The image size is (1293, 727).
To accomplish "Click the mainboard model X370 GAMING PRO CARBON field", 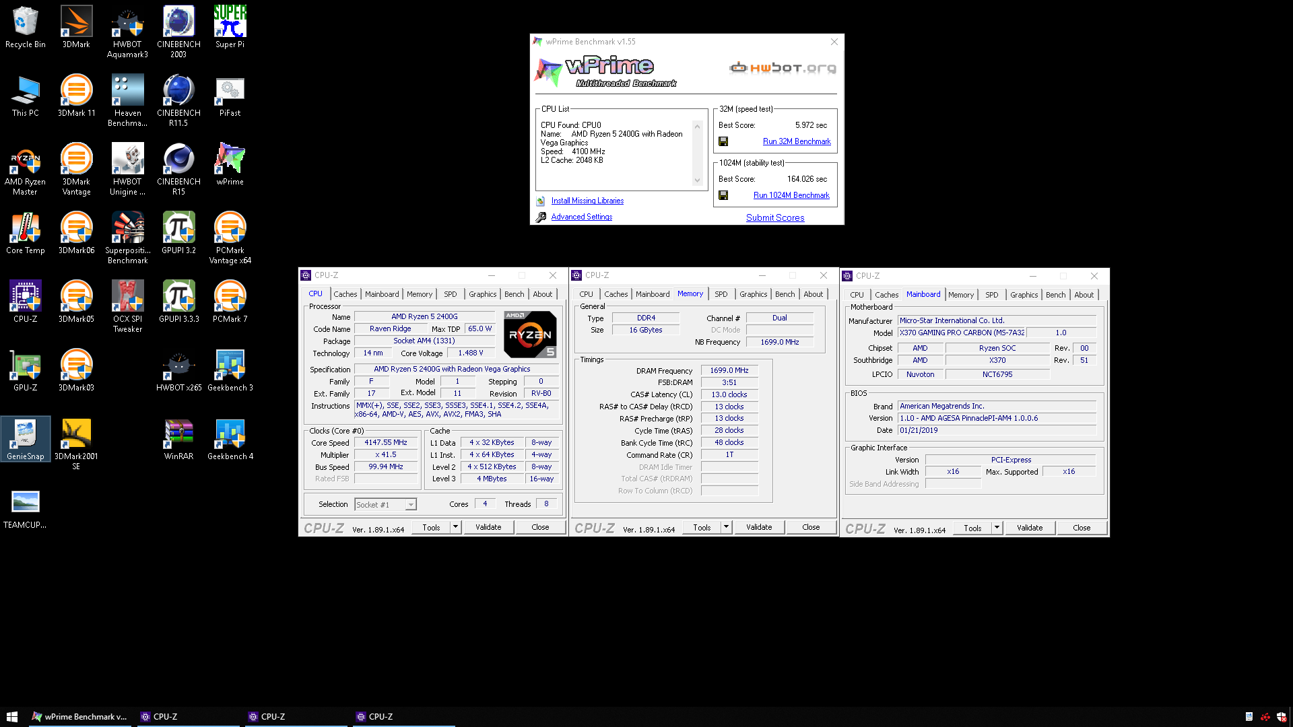I will (x=962, y=333).
